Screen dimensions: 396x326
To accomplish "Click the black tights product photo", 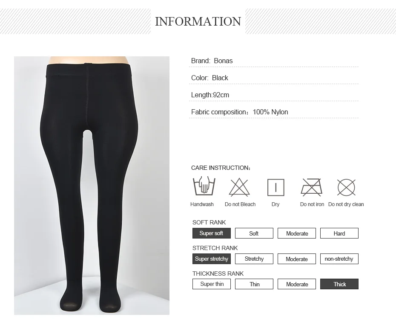I will (x=92, y=186).
